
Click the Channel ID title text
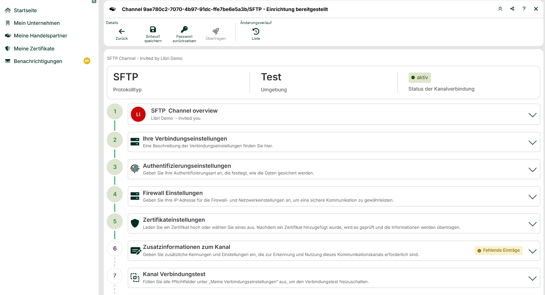224,9
